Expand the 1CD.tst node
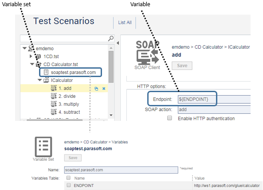 31,56
